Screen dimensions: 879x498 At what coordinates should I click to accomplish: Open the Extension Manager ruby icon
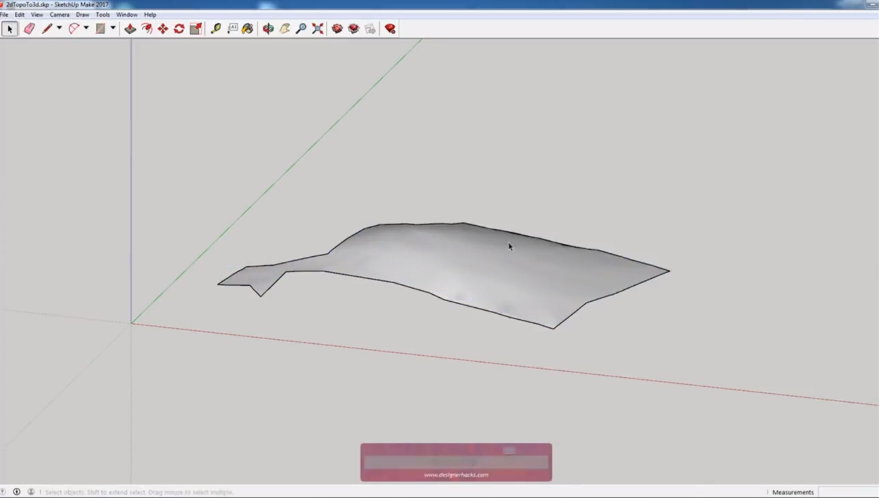point(390,29)
